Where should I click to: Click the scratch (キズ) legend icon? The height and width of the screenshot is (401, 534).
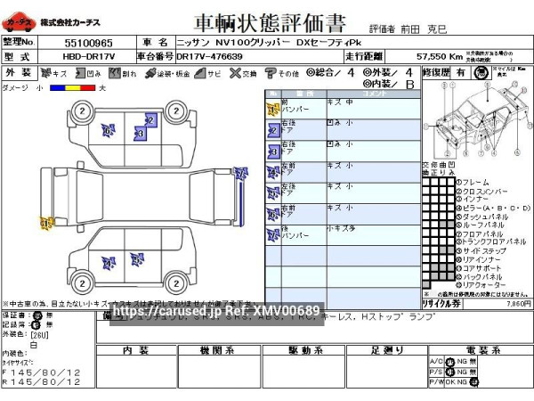click(45, 73)
